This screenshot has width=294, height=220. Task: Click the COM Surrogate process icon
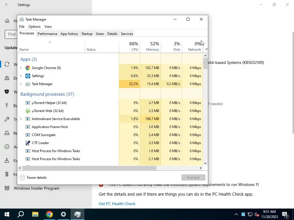[x=28, y=135]
